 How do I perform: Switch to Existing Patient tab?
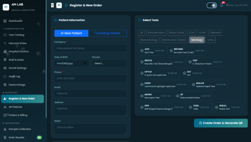pos(108,33)
